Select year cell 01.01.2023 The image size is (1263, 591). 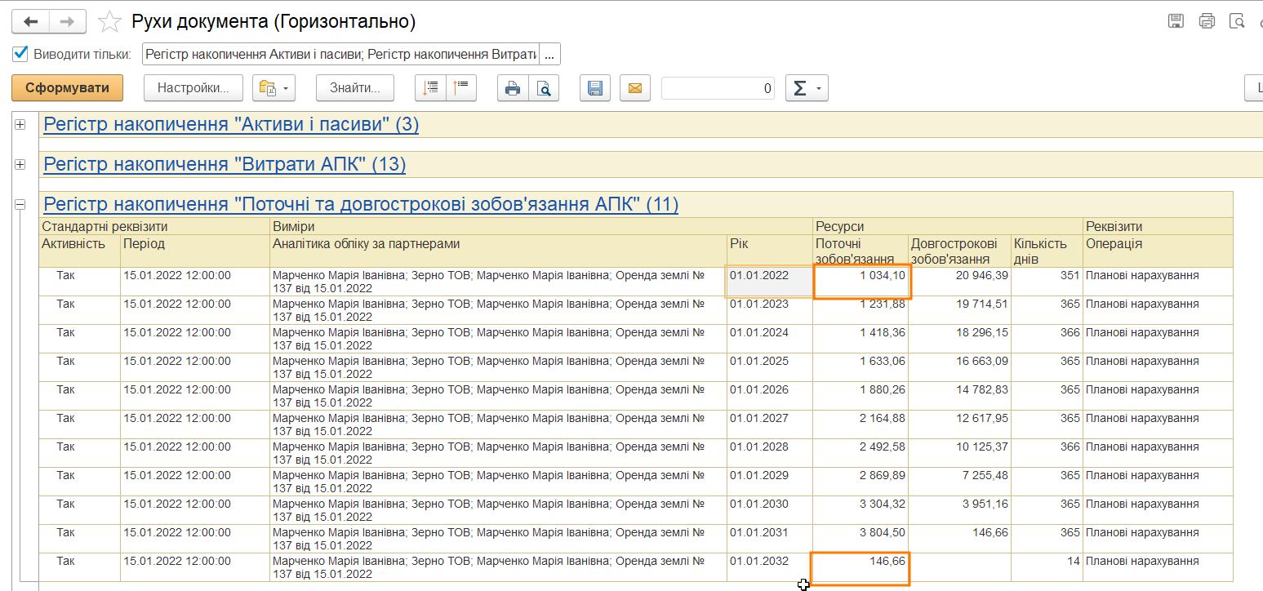coord(770,310)
